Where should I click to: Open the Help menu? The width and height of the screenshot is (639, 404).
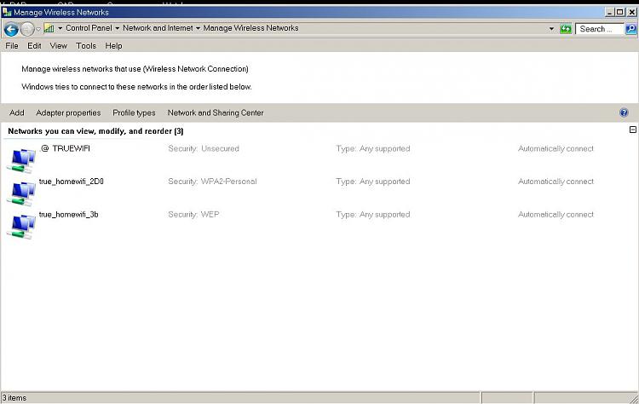click(x=113, y=46)
